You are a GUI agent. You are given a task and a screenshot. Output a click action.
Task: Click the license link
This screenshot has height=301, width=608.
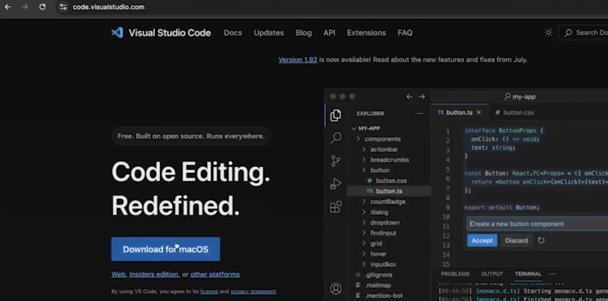[208, 291]
